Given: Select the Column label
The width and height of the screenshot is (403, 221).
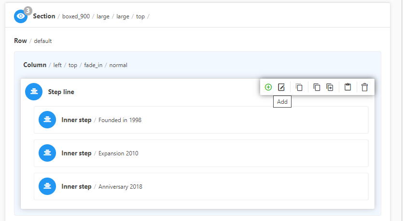Looking at the screenshot, I should (x=35, y=65).
